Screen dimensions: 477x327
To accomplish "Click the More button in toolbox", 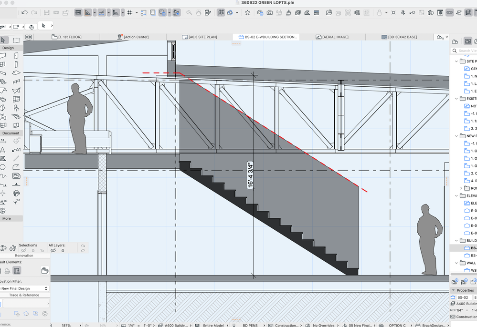I will click(11, 218).
